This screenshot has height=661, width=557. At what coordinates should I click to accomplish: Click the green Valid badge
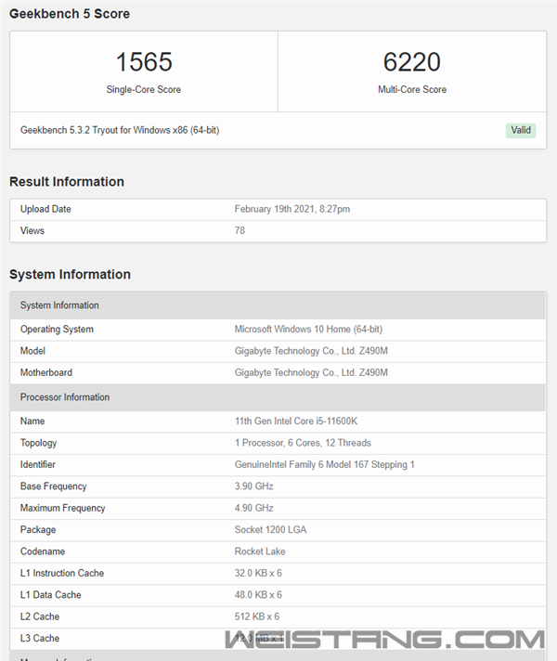coord(521,130)
